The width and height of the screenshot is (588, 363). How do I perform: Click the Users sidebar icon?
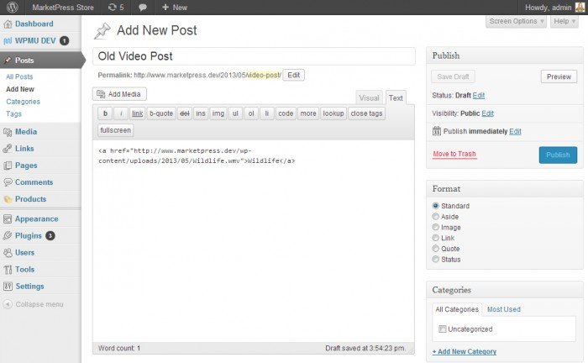pyautogui.click(x=8, y=253)
